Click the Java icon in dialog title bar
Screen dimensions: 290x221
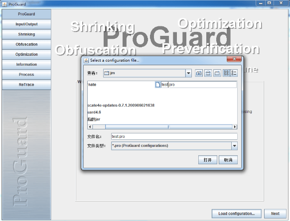pos(86,60)
